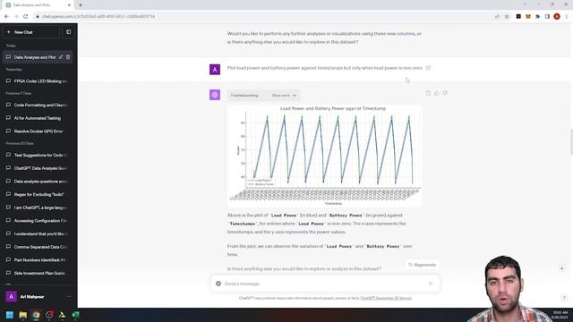Expand the 'Show work' dropdown
Viewport: 573px width, 322px height.
click(x=284, y=96)
